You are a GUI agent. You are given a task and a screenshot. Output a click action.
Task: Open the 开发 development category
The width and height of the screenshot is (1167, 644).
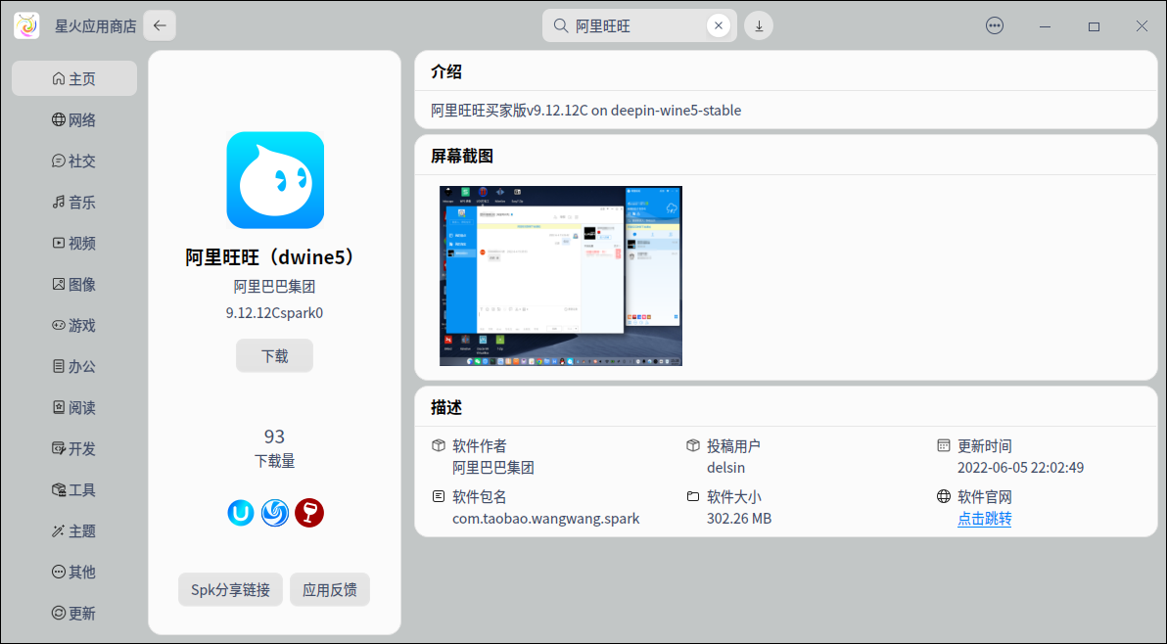[74, 449]
